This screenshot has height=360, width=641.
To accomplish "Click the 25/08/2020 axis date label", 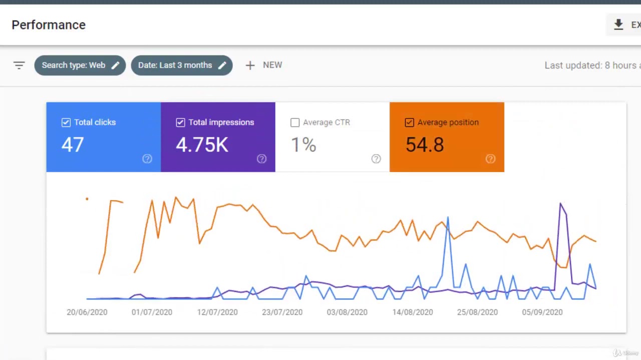I will tap(477, 312).
